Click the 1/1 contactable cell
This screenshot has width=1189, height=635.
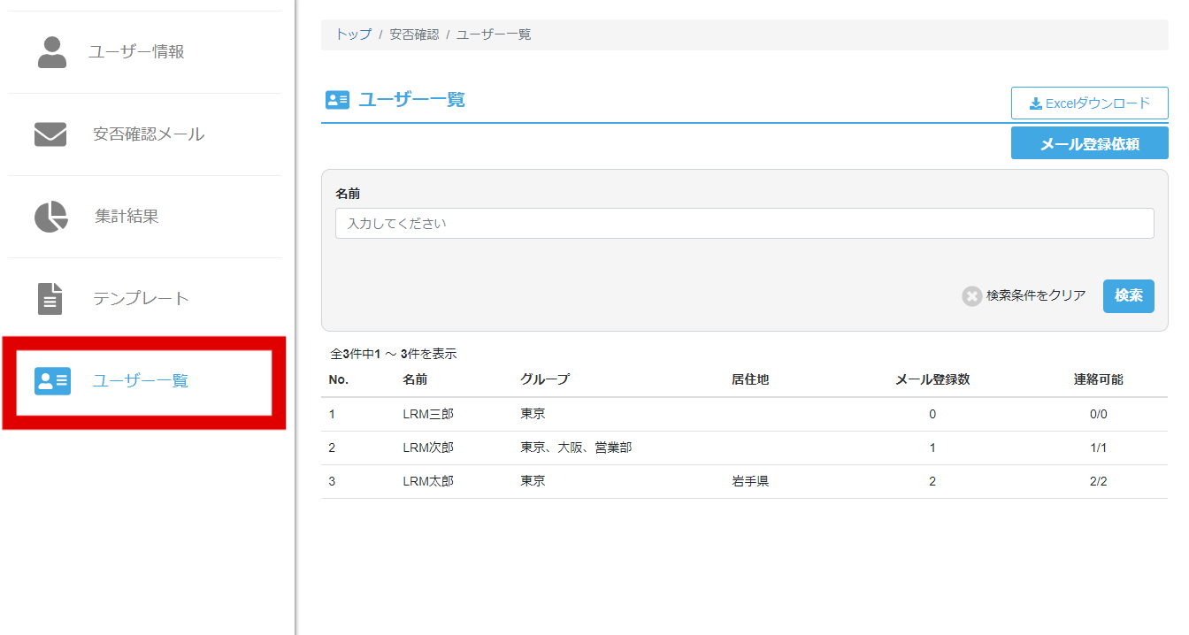pyautogui.click(x=1099, y=448)
